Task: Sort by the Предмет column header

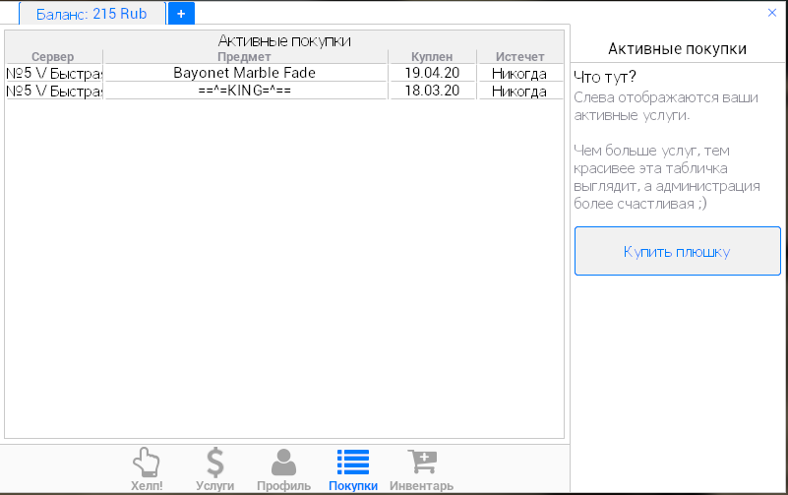Action: pyautogui.click(x=244, y=57)
